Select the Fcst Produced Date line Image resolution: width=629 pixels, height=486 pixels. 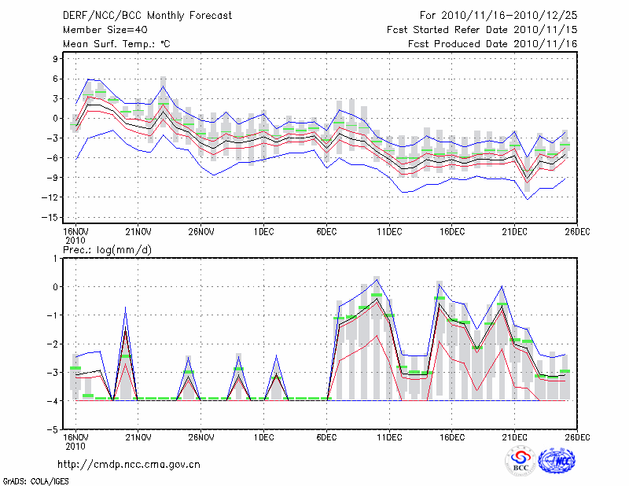click(492, 44)
